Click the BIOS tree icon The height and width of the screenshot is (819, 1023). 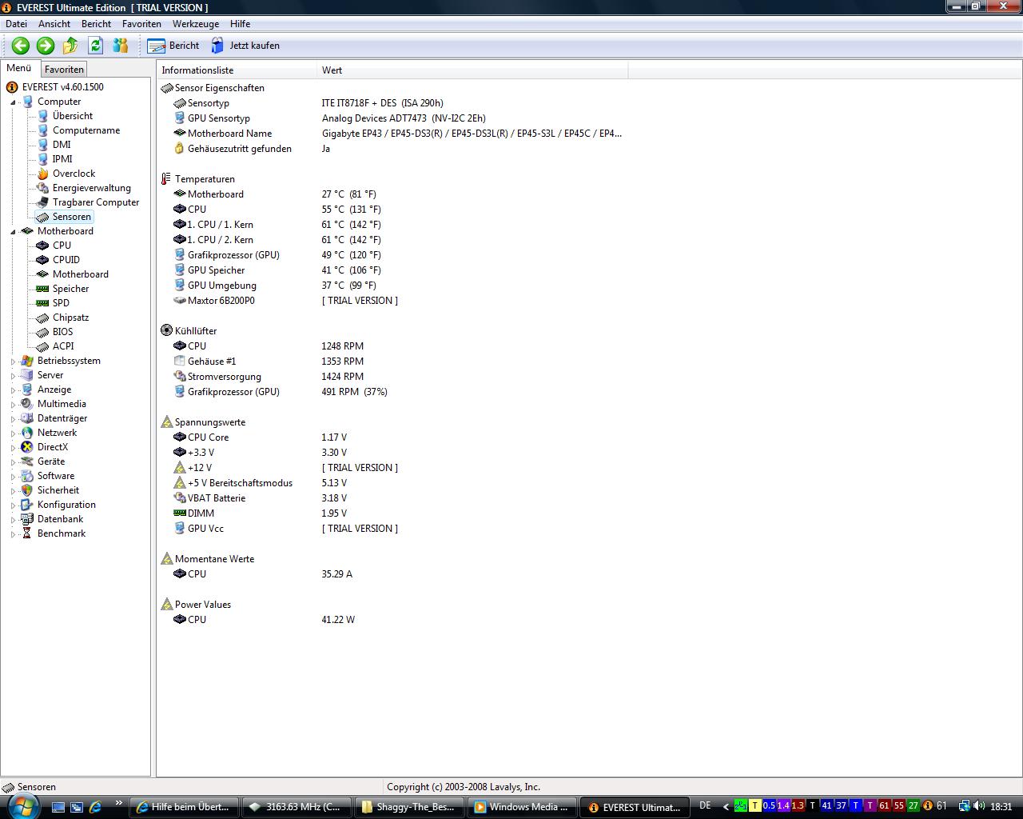point(42,332)
